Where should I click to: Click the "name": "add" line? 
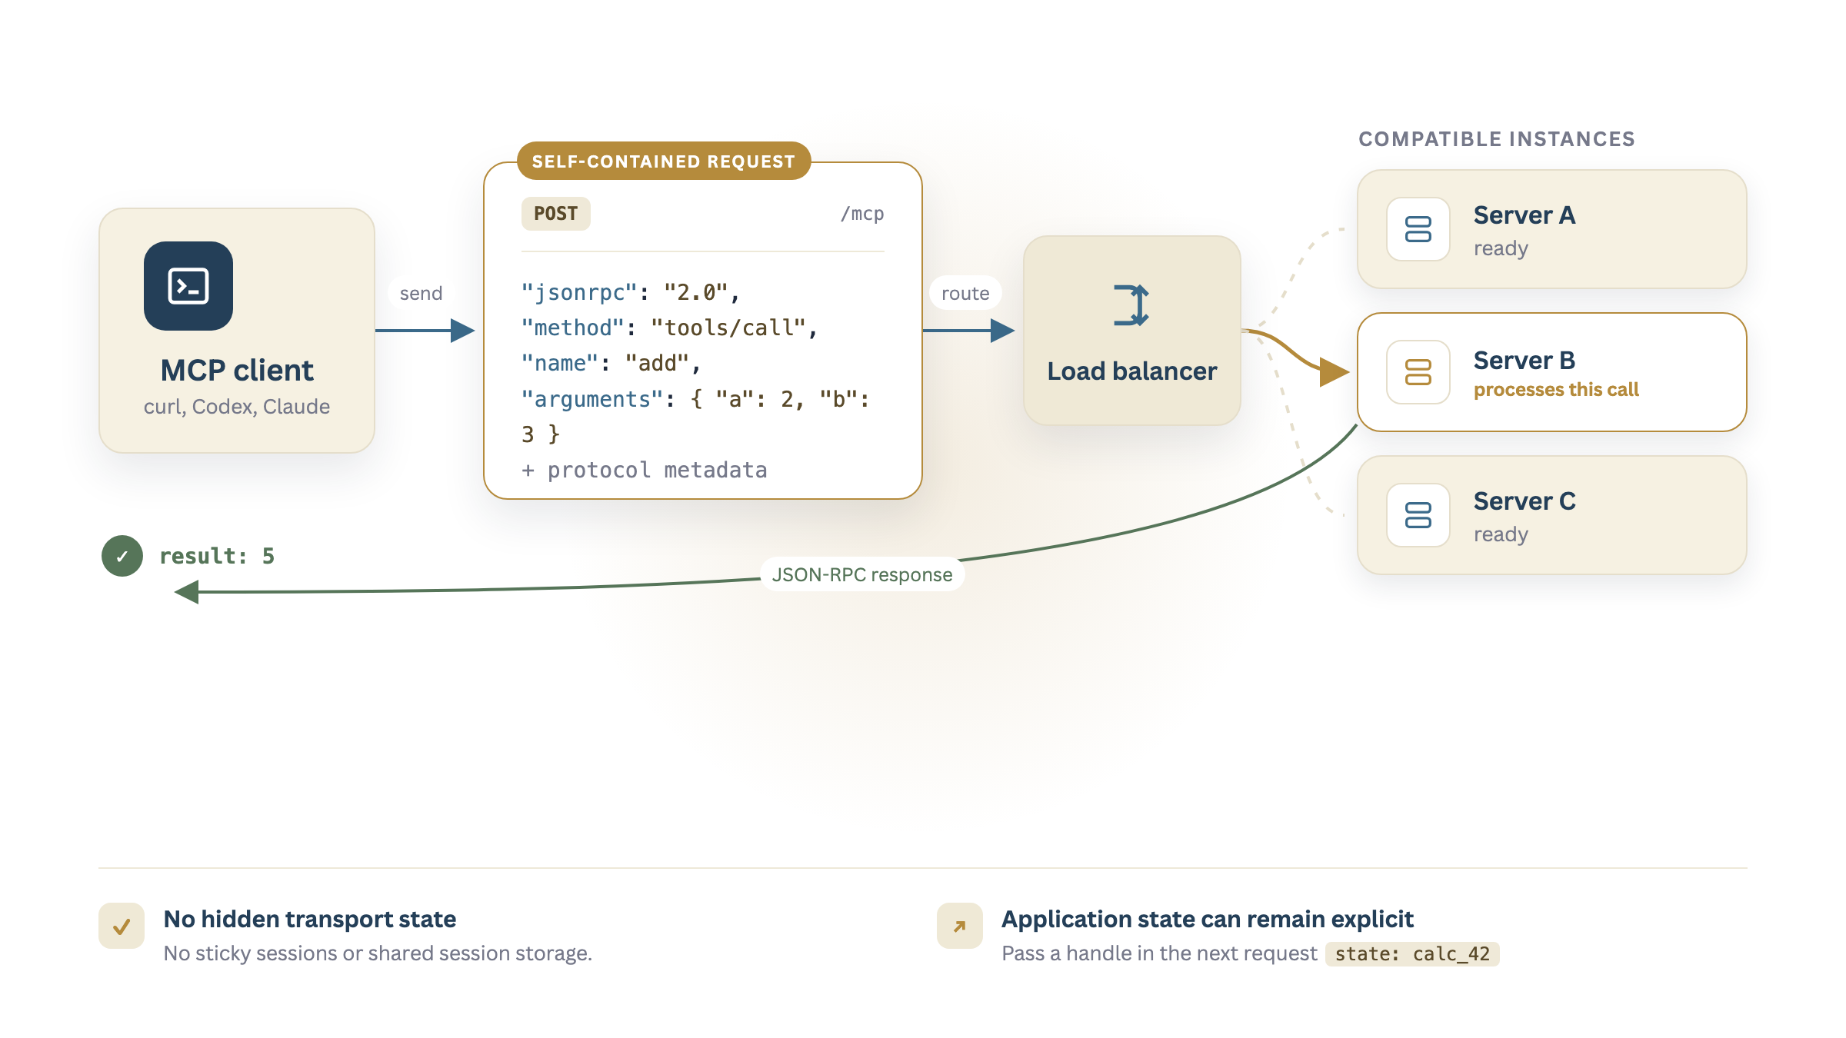click(611, 363)
